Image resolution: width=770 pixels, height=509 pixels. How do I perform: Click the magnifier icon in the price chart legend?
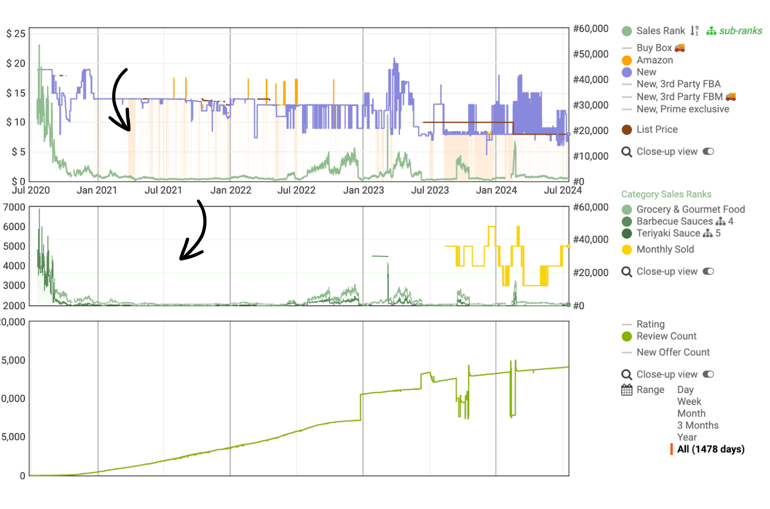pyautogui.click(x=627, y=152)
